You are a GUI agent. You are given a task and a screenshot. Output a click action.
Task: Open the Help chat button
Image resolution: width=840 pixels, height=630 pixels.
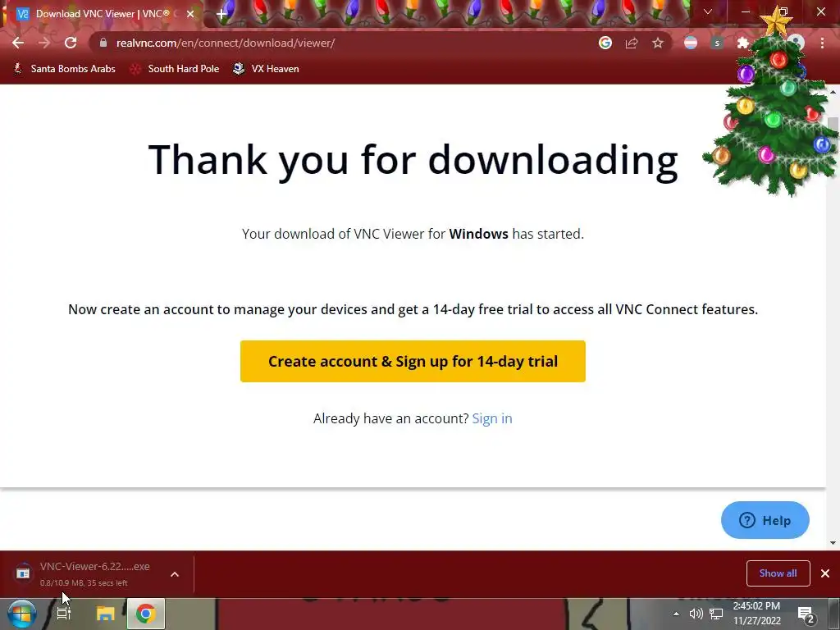point(765,520)
